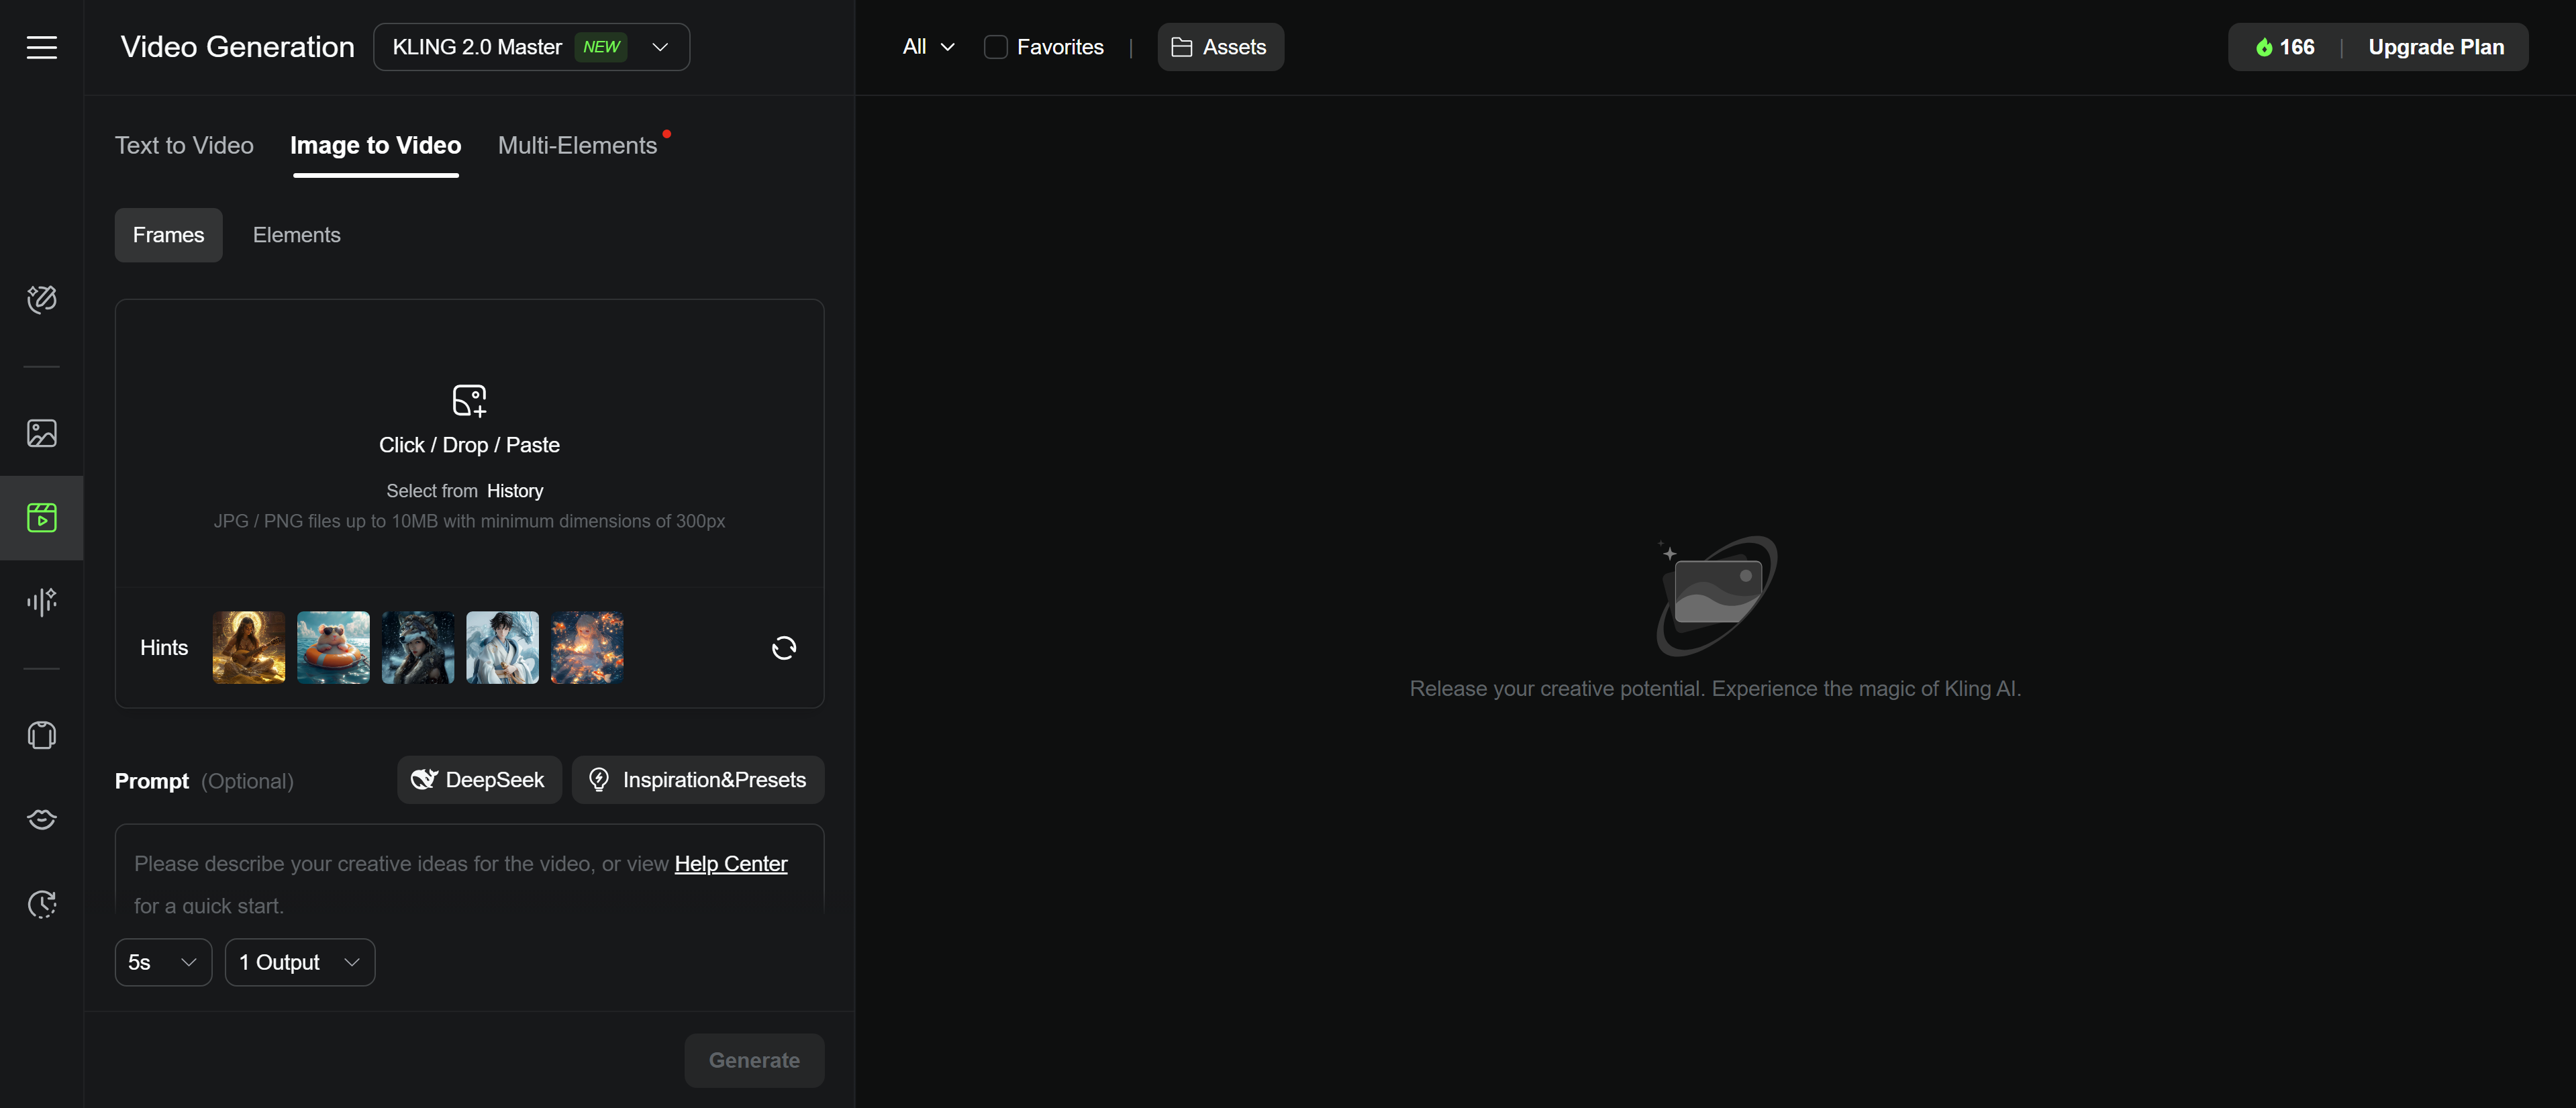Follow the Help Center link
This screenshot has height=1108, width=2576.
tap(730, 863)
